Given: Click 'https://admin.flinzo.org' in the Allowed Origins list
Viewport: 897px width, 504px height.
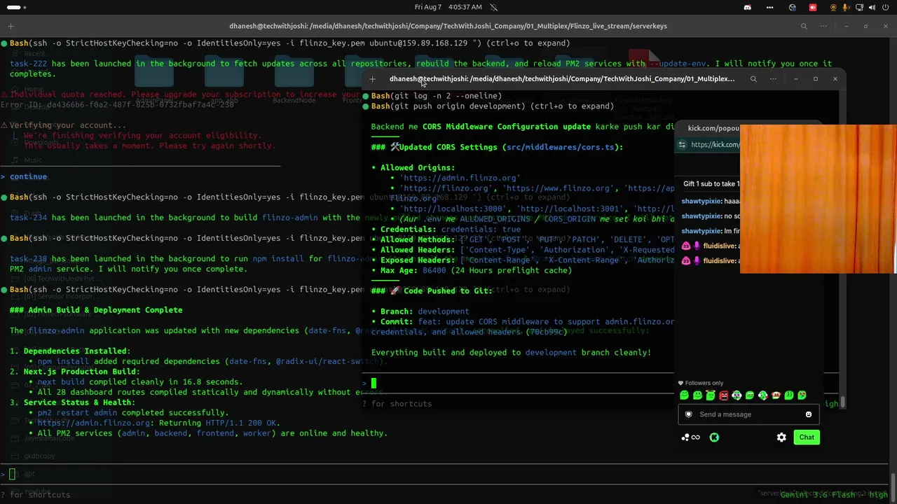Looking at the screenshot, I should click(459, 178).
